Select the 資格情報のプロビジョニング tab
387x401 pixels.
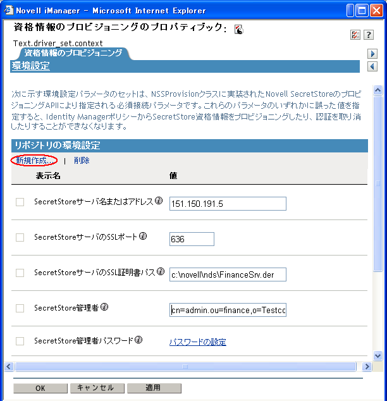click(x=73, y=53)
